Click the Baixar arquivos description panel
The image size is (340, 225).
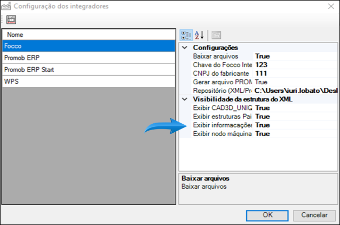258,189
